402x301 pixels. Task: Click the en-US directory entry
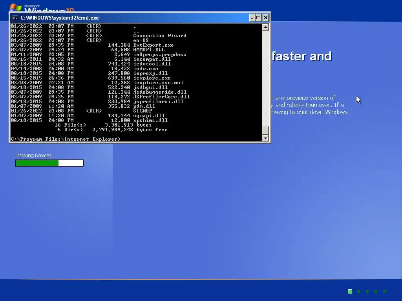click(80, 40)
